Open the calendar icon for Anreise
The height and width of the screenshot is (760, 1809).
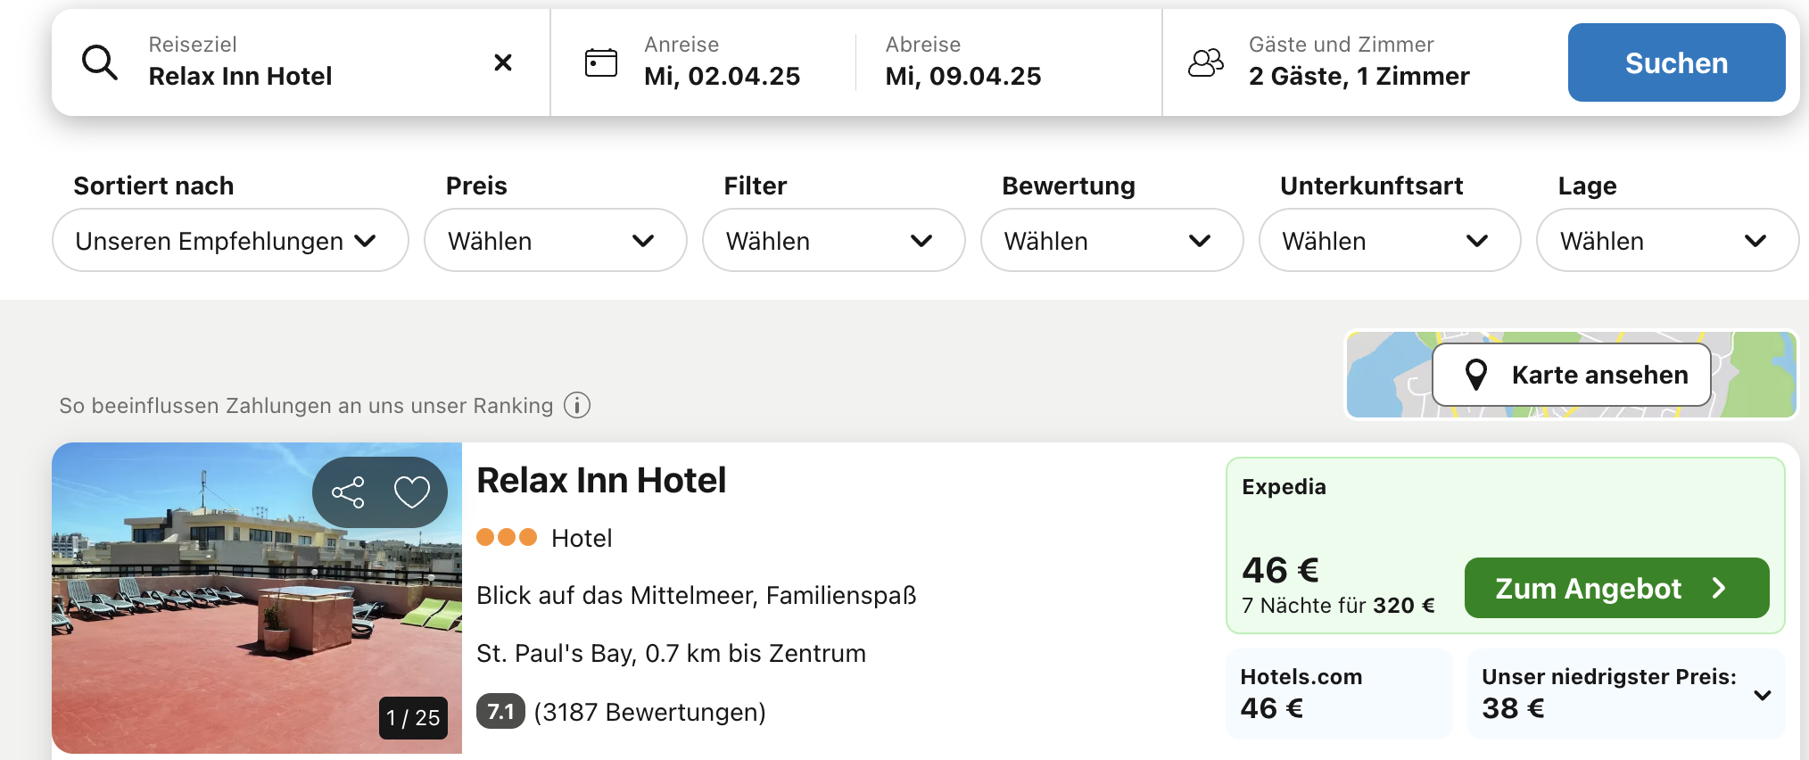coord(600,62)
